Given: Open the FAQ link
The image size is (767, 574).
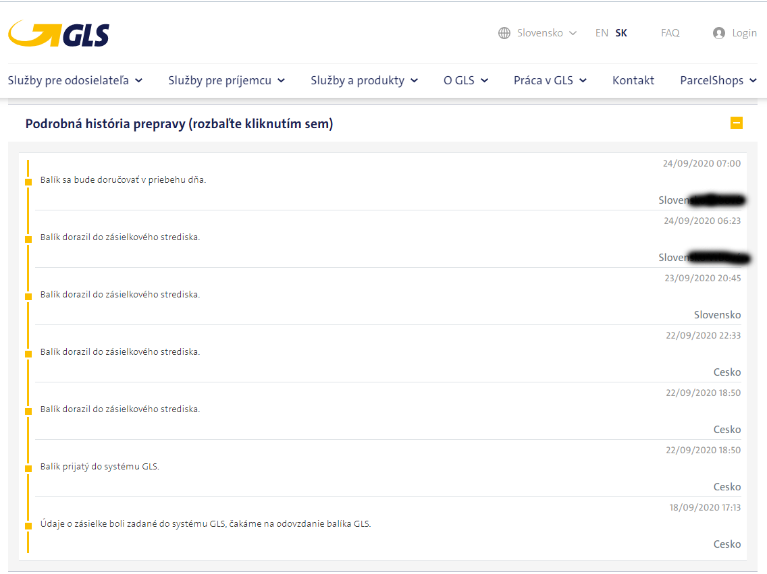Looking at the screenshot, I should [x=670, y=33].
